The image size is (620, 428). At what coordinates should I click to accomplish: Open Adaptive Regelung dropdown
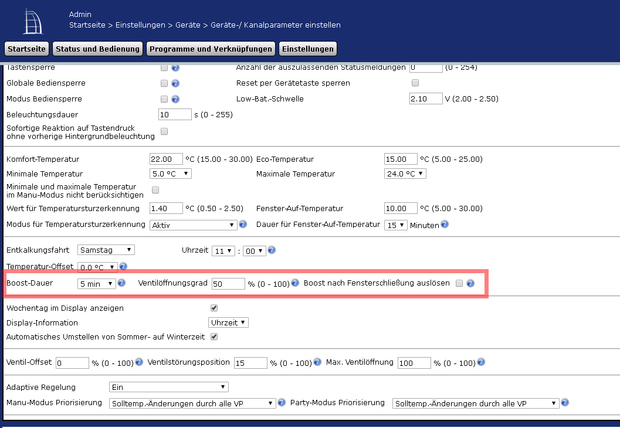coord(169,387)
